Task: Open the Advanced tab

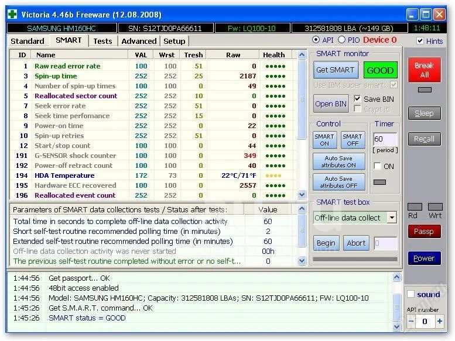Action: (x=139, y=41)
